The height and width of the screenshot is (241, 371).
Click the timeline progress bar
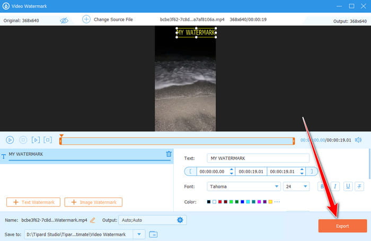click(177, 141)
